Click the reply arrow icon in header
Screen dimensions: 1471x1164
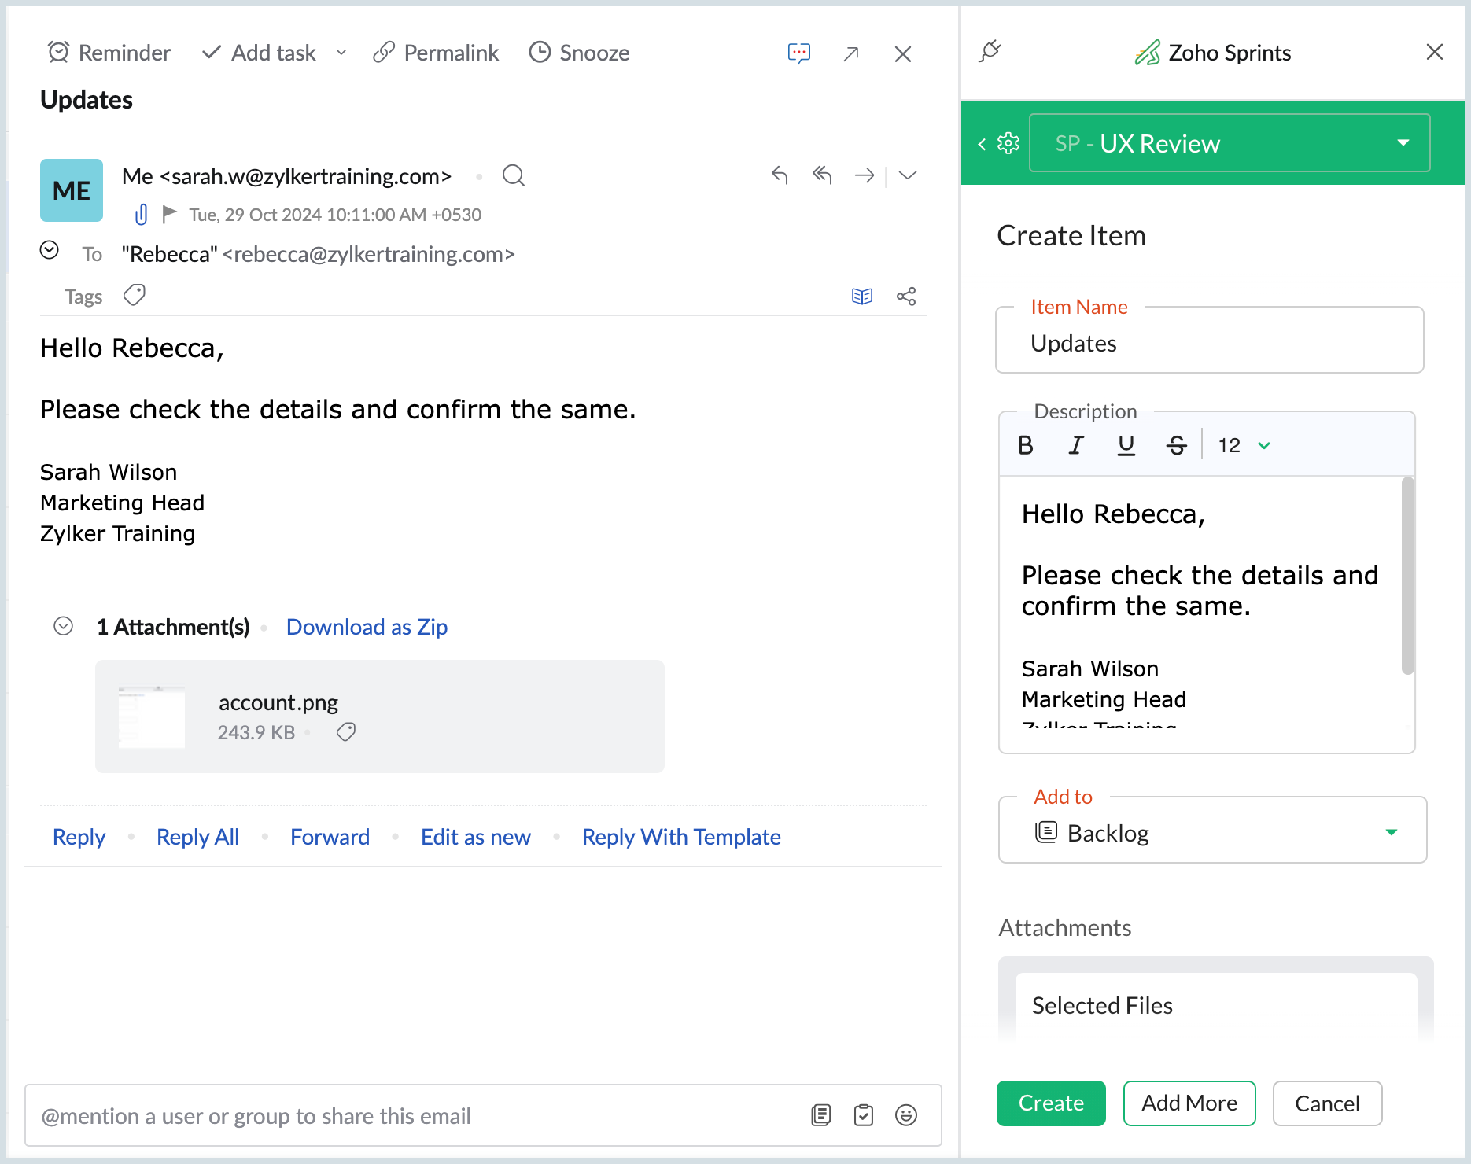click(x=779, y=175)
